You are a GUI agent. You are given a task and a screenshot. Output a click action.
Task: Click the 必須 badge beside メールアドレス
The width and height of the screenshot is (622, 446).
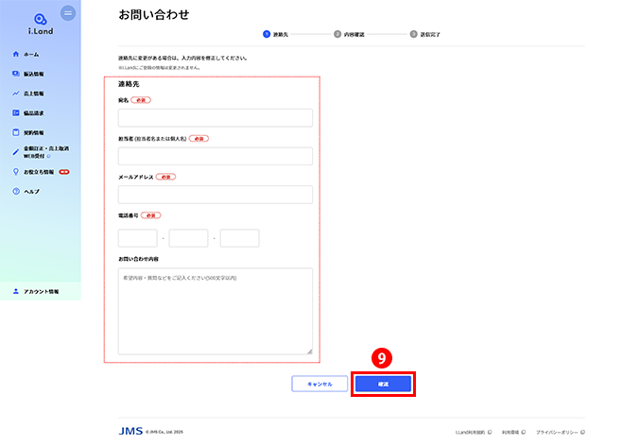[x=165, y=178]
